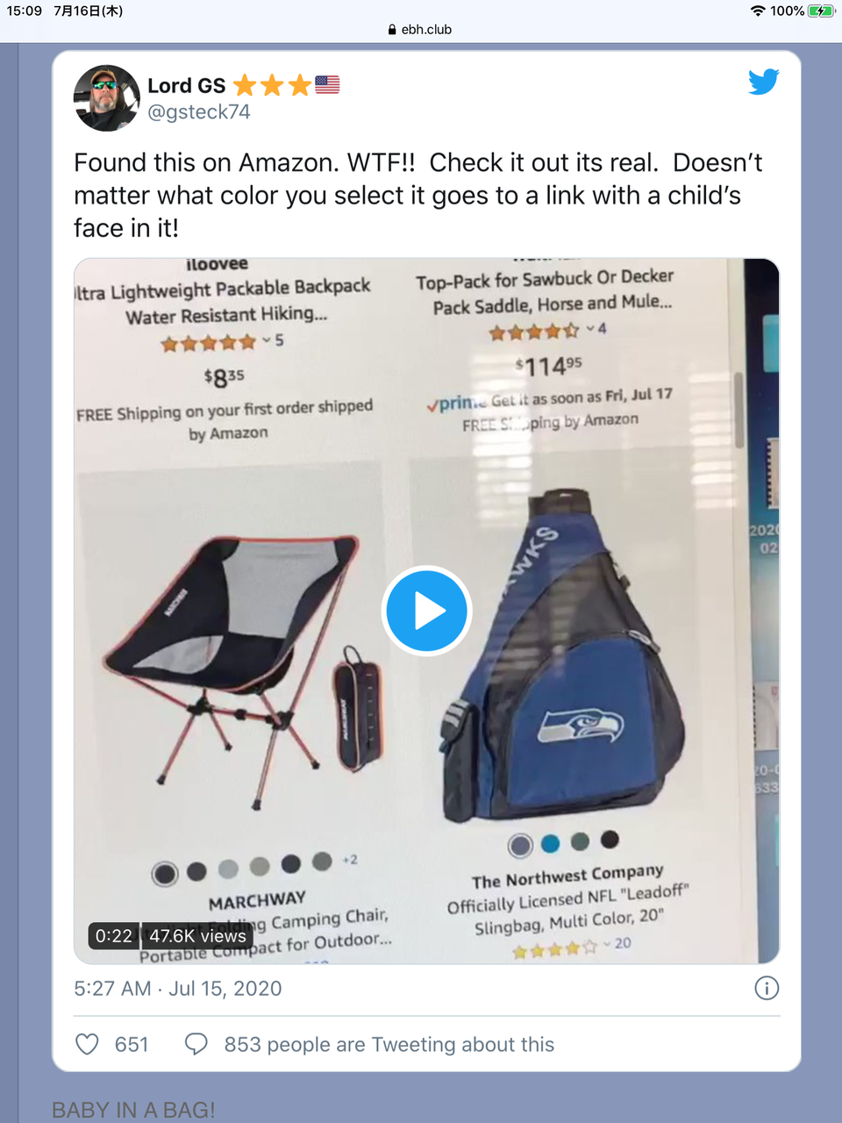Click the tweet text about Amazon
Viewport: 842px width, 1123px height.
(x=418, y=195)
